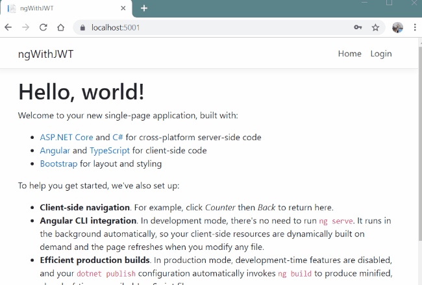The image size is (422, 285).
Task: Click the padlock site info icon
Action: (x=82, y=27)
